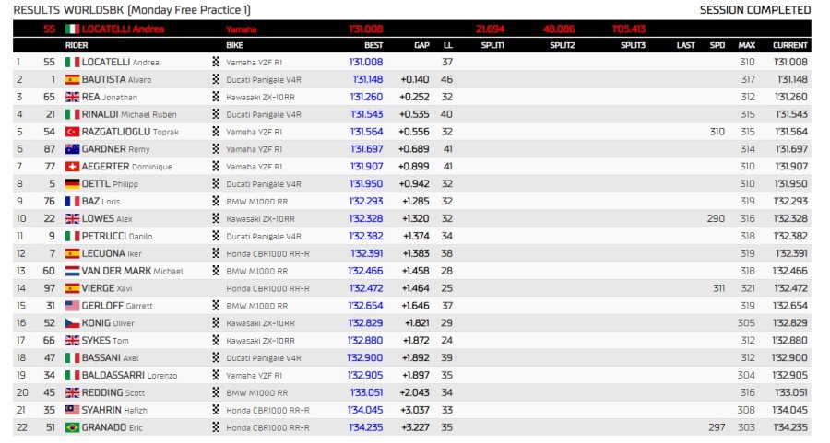Click the Czech flag next to KONIG Oliver
830x443 pixels.
(72, 323)
